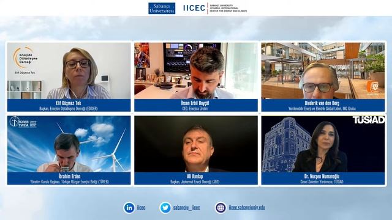Click the title mentioning Türkiye Rüzgar Enerjisi Birliği (TÜREB)

(69, 182)
